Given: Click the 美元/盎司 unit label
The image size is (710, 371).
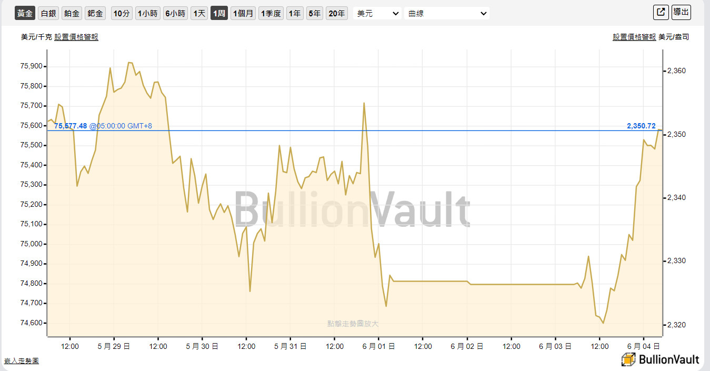Looking at the screenshot, I should click(674, 37).
